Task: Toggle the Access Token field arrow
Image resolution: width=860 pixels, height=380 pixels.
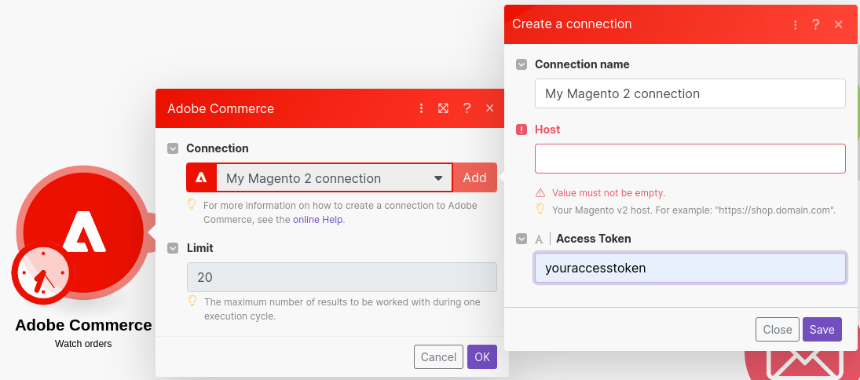Action: pos(521,239)
